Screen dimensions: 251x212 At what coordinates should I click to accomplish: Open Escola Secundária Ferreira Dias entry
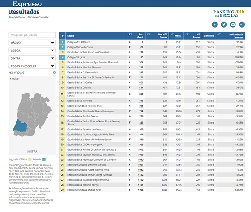pos(85,106)
